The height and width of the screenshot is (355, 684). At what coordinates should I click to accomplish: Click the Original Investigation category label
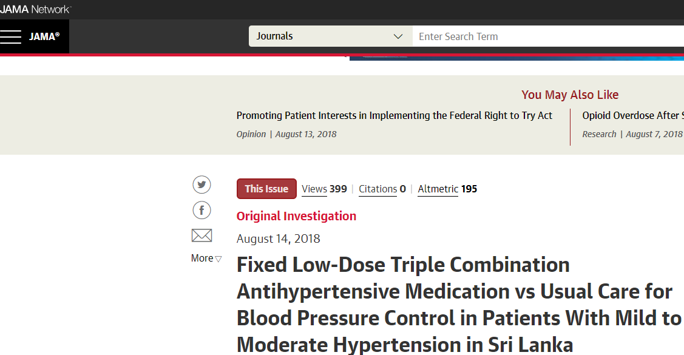point(296,216)
